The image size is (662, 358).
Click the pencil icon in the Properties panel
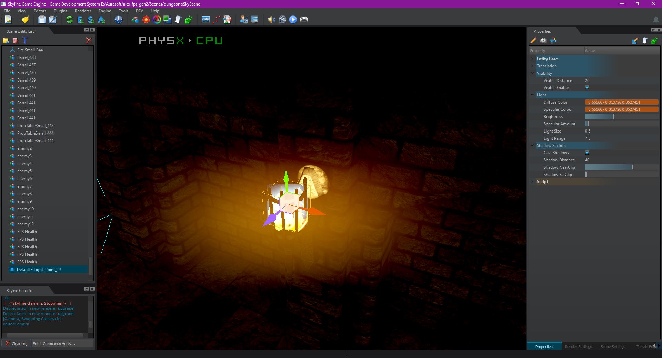[x=533, y=41]
